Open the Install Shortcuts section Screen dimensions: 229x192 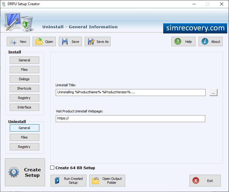coord(24,88)
